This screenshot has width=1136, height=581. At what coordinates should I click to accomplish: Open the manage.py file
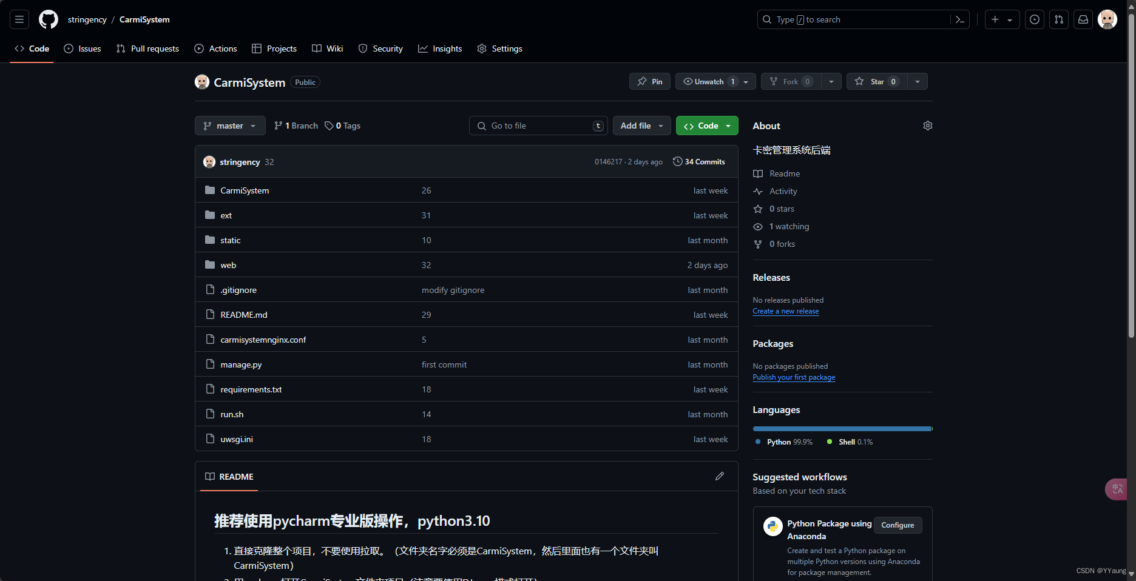[241, 364]
